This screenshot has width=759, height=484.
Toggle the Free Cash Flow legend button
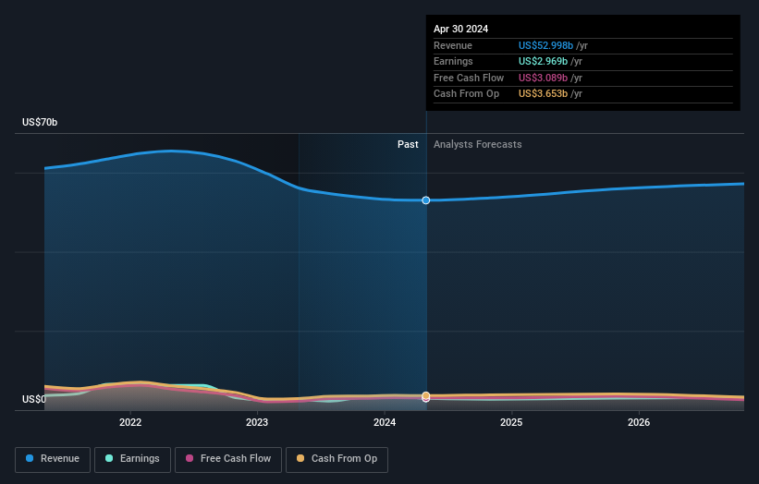228,459
